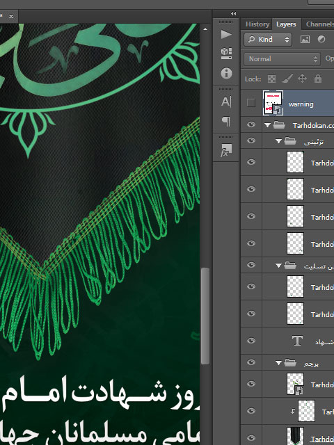The height and width of the screenshot is (445, 334).
Task: Click the warning layer thumbnail
Action: (273, 103)
